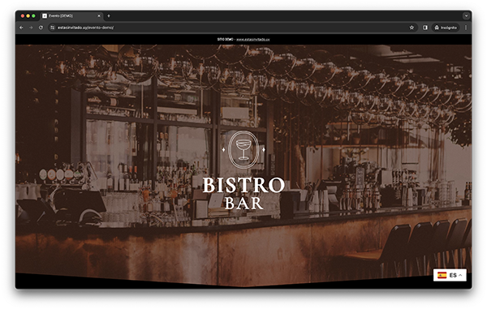Click the BISTRO BAR title text
Screen dimensions: 487x309
click(243, 193)
